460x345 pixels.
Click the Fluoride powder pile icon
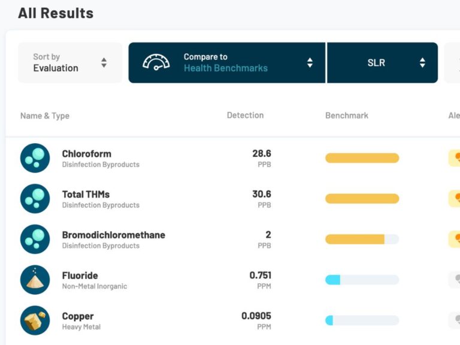point(35,280)
